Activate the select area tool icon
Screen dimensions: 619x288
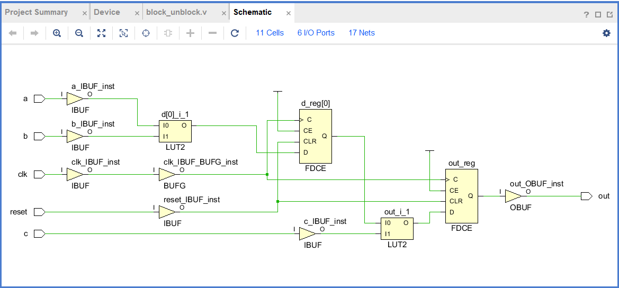(x=123, y=33)
